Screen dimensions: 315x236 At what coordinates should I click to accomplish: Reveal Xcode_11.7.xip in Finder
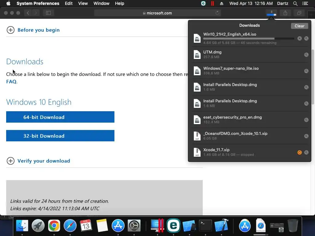tap(306, 152)
